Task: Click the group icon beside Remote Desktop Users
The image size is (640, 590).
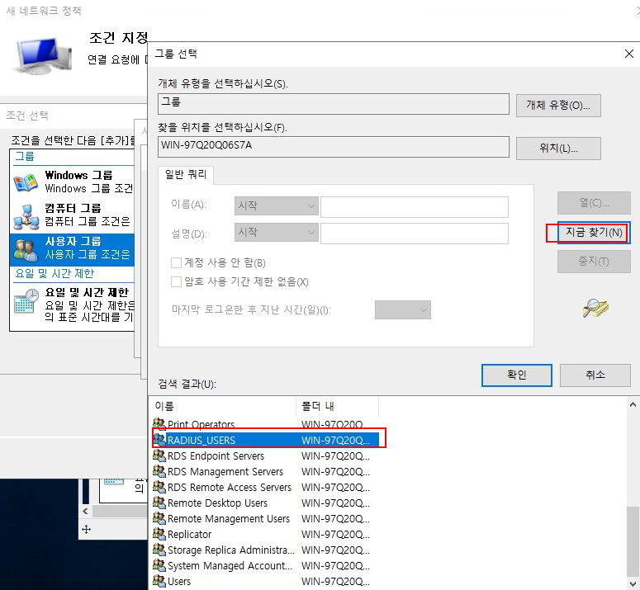Action: [x=159, y=503]
